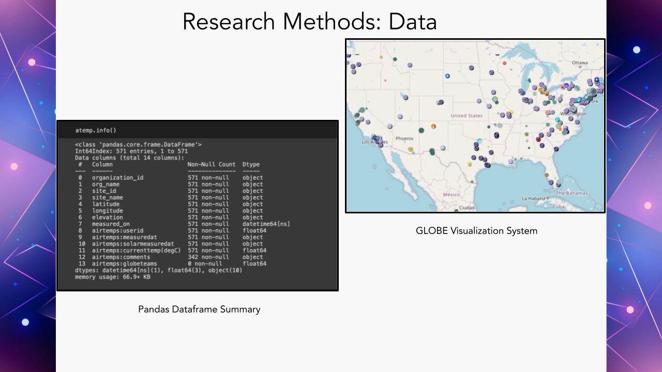Click the orange marker on Florida's west coast

tap(546, 175)
